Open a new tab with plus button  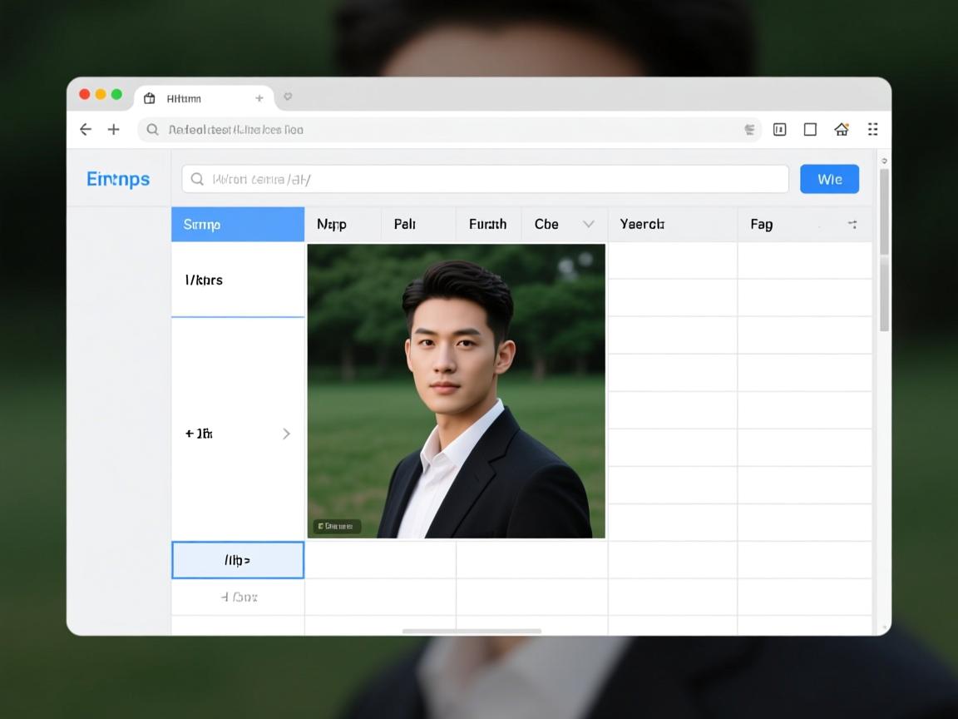(259, 98)
